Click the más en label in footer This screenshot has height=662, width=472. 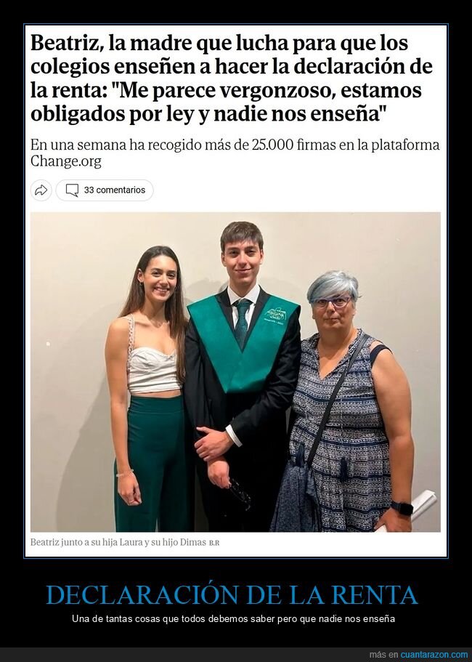coord(383,655)
